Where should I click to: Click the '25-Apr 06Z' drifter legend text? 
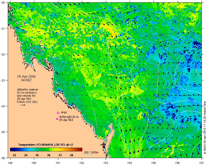pos(66,120)
